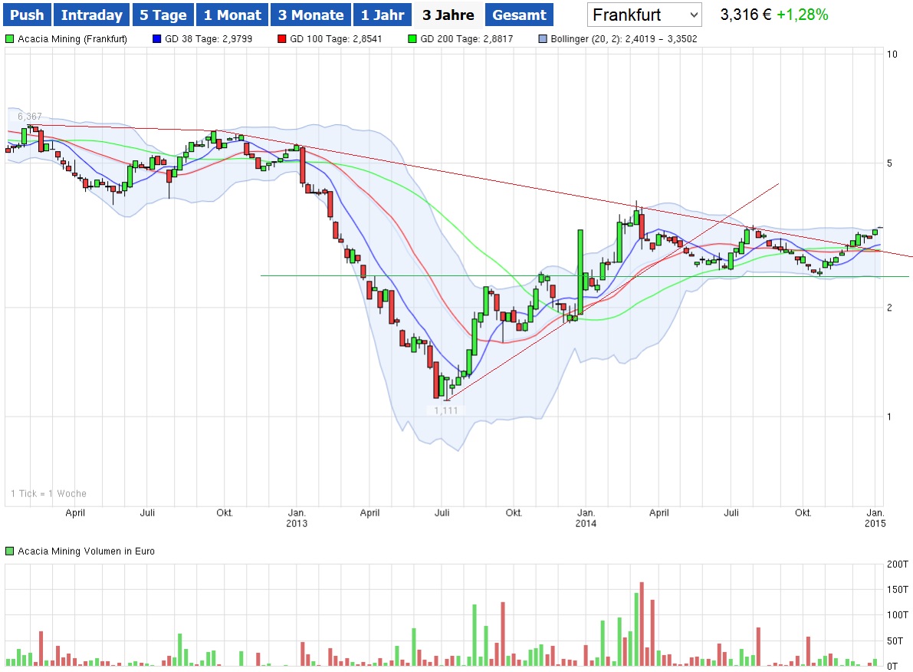This screenshot has width=913, height=672.
Task: Display the 1 Jahr chart
Action: [x=383, y=15]
